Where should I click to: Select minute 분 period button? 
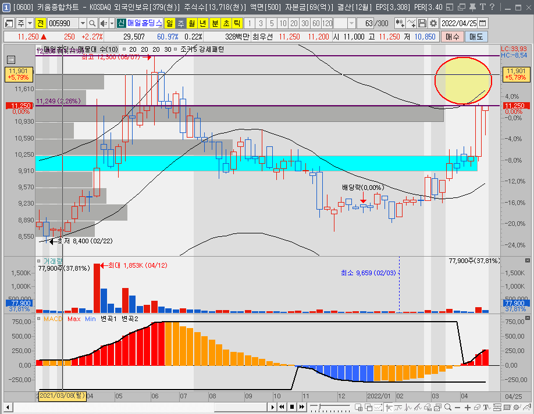[x=215, y=23]
